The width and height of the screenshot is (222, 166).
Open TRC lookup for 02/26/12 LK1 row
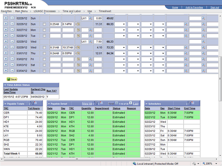pos(90,18)
